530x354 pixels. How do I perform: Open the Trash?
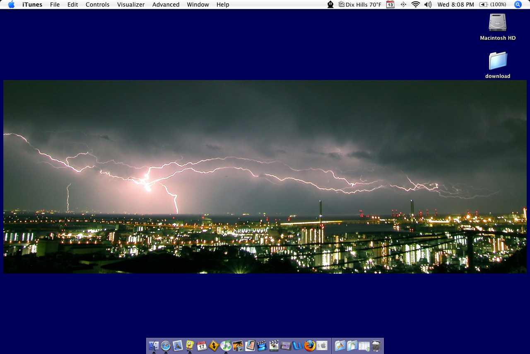[x=376, y=345]
